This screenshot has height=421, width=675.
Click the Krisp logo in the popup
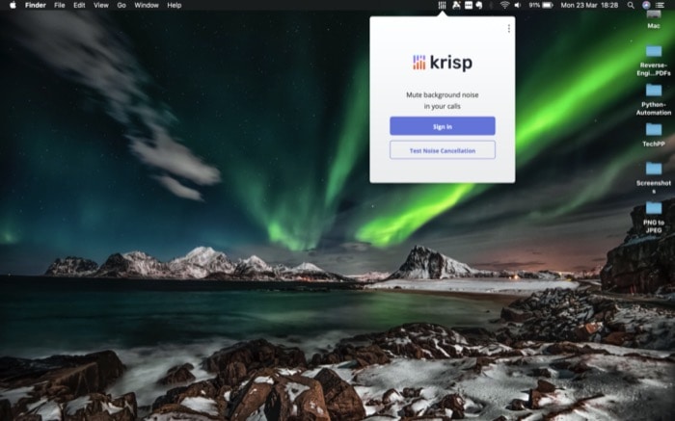click(442, 63)
